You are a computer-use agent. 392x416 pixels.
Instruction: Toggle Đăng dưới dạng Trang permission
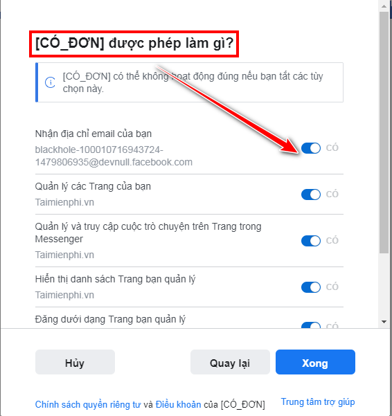click(311, 325)
